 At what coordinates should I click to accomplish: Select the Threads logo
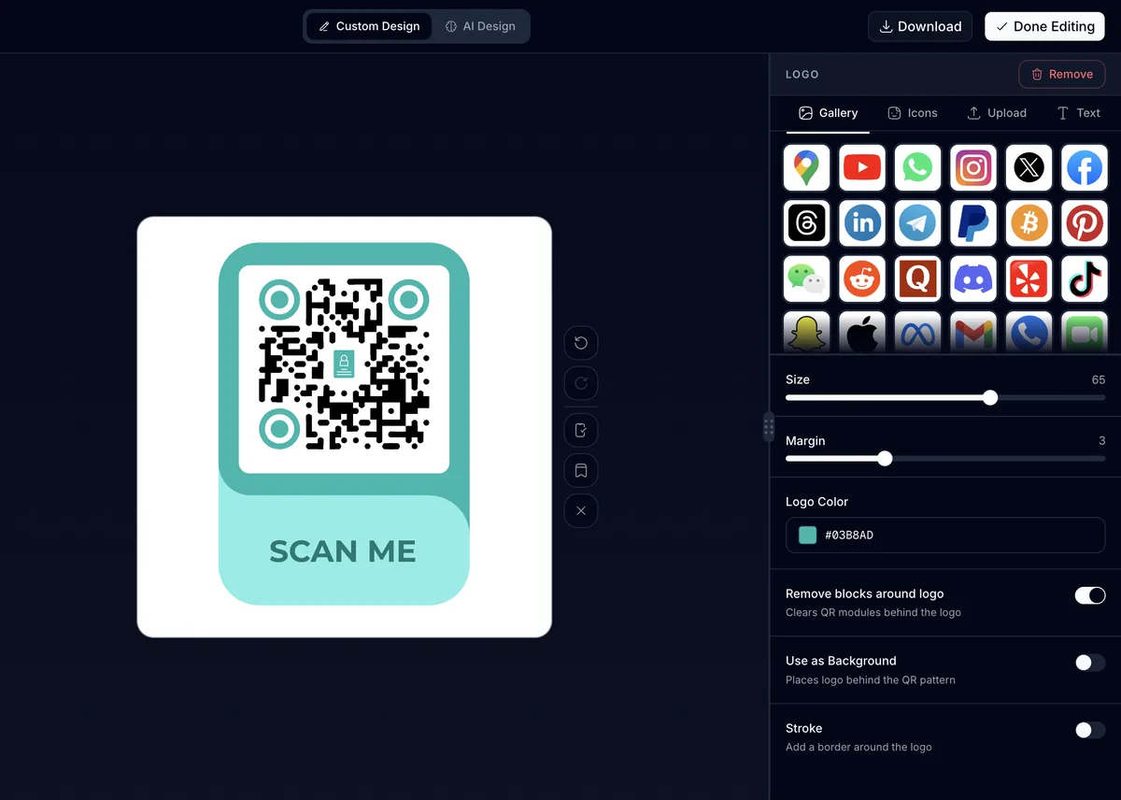(806, 223)
